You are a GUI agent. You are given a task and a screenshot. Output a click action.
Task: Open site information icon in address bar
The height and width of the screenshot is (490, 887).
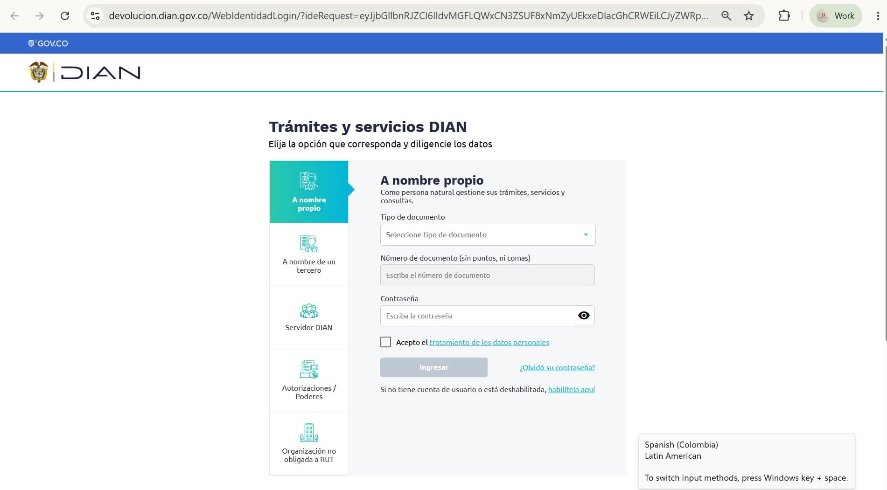(x=95, y=16)
